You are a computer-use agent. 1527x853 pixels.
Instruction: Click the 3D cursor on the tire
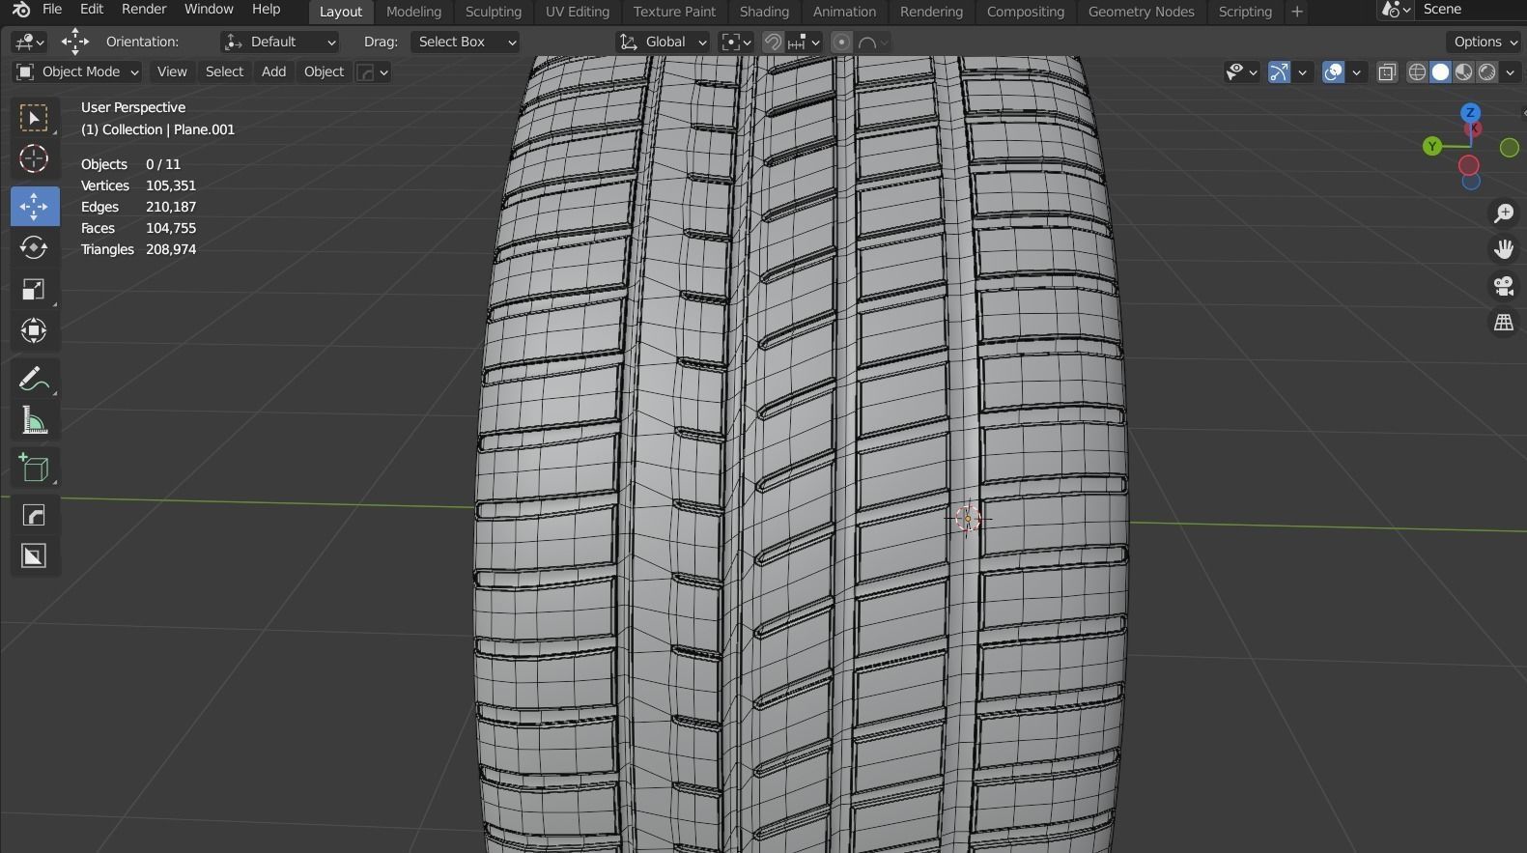pyautogui.click(x=968, y=519)
